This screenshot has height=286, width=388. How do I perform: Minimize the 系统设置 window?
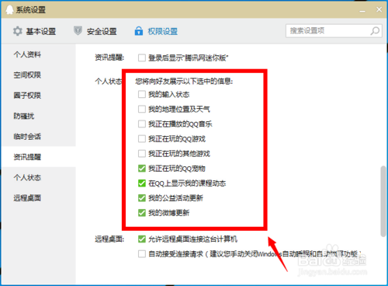point(362,10)
